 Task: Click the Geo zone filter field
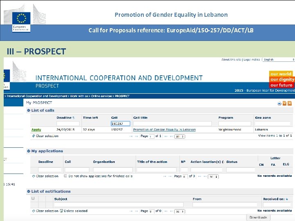coord(272,124)
